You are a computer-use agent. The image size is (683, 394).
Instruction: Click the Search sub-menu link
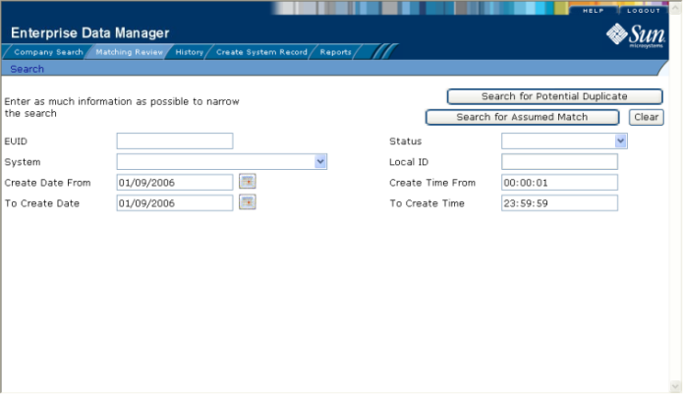click(27, 69)
